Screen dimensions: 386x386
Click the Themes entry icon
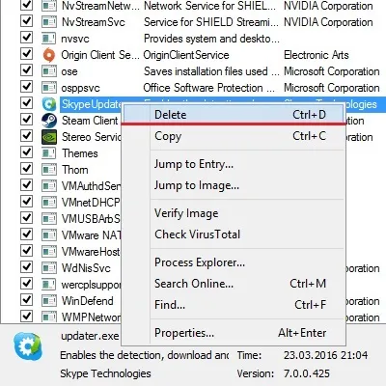point(49,153)
